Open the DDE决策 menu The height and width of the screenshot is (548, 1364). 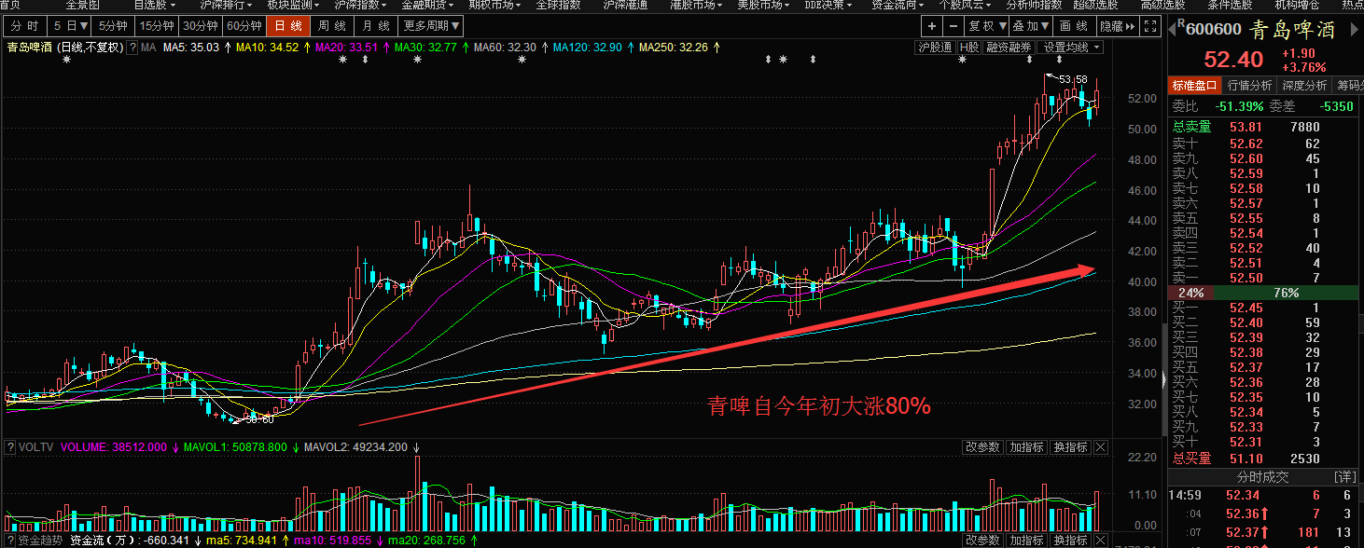pos(828,5)
